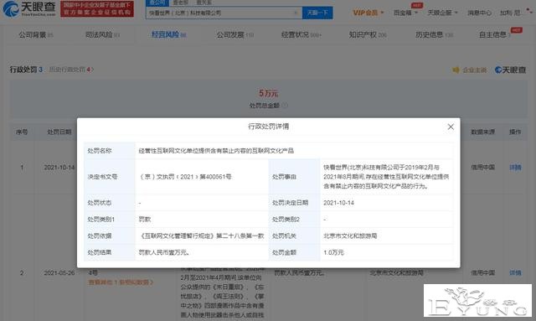Open 消息中心
The height and width of the screenshot is (321, 536).
point(479,13)
